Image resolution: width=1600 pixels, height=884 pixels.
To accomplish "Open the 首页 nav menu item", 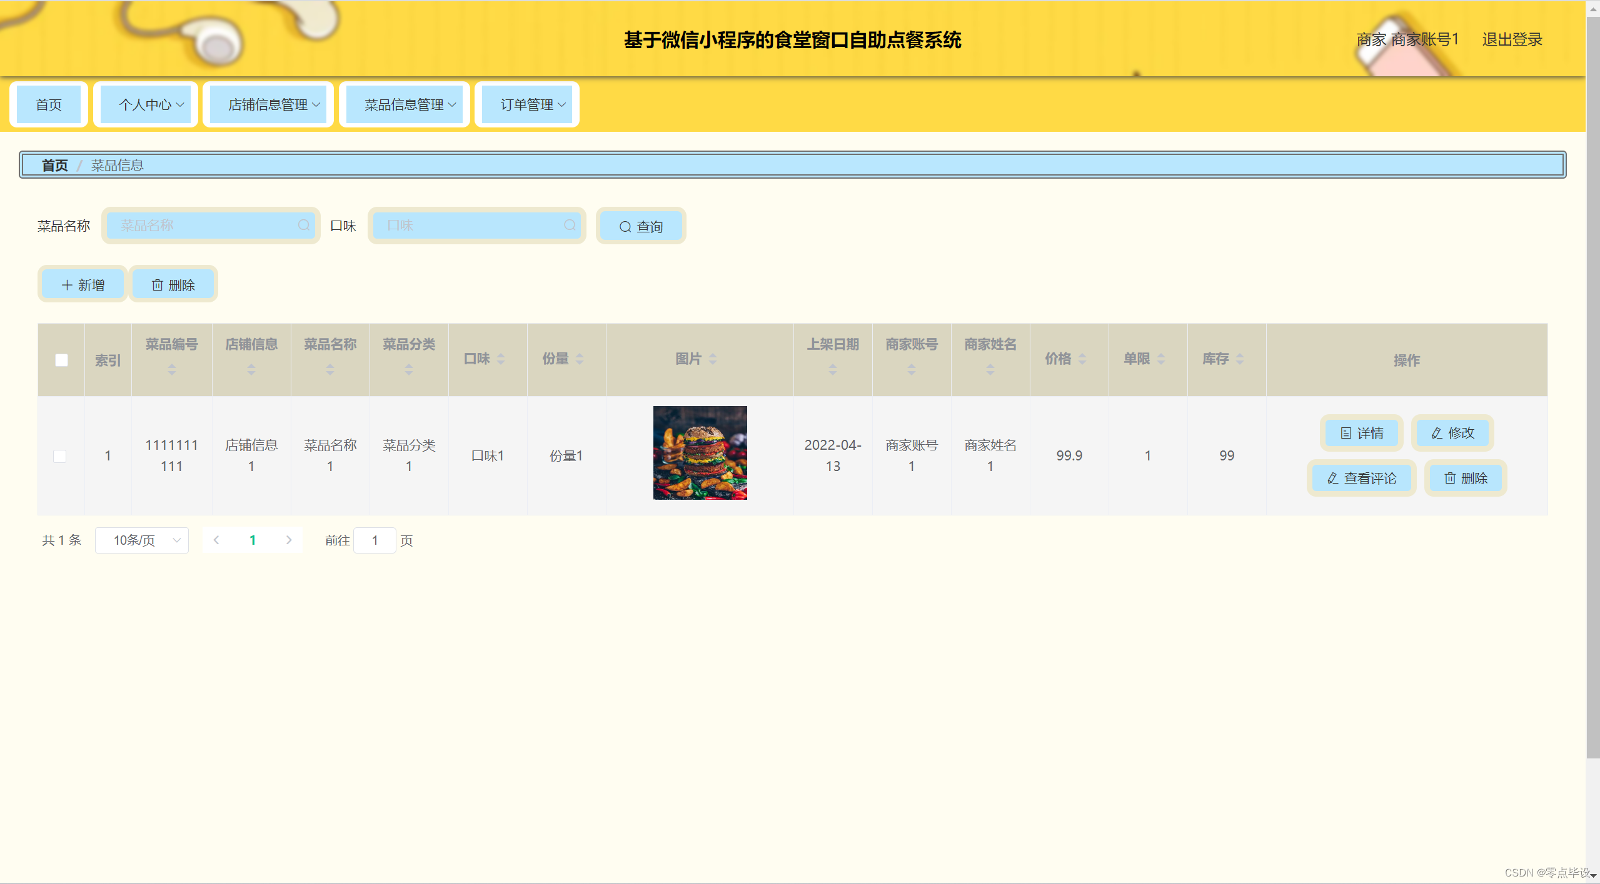I will (x=49, y=104).
